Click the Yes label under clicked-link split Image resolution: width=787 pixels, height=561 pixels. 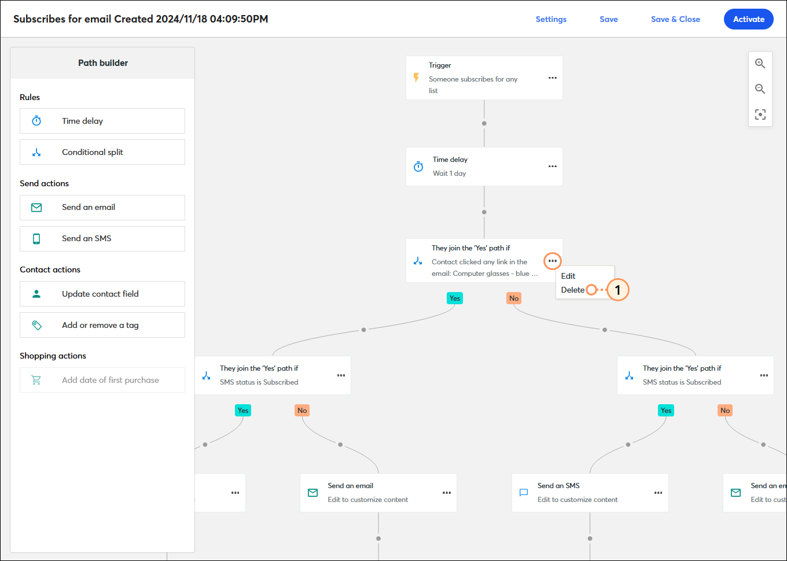click(x=455, y=298)
